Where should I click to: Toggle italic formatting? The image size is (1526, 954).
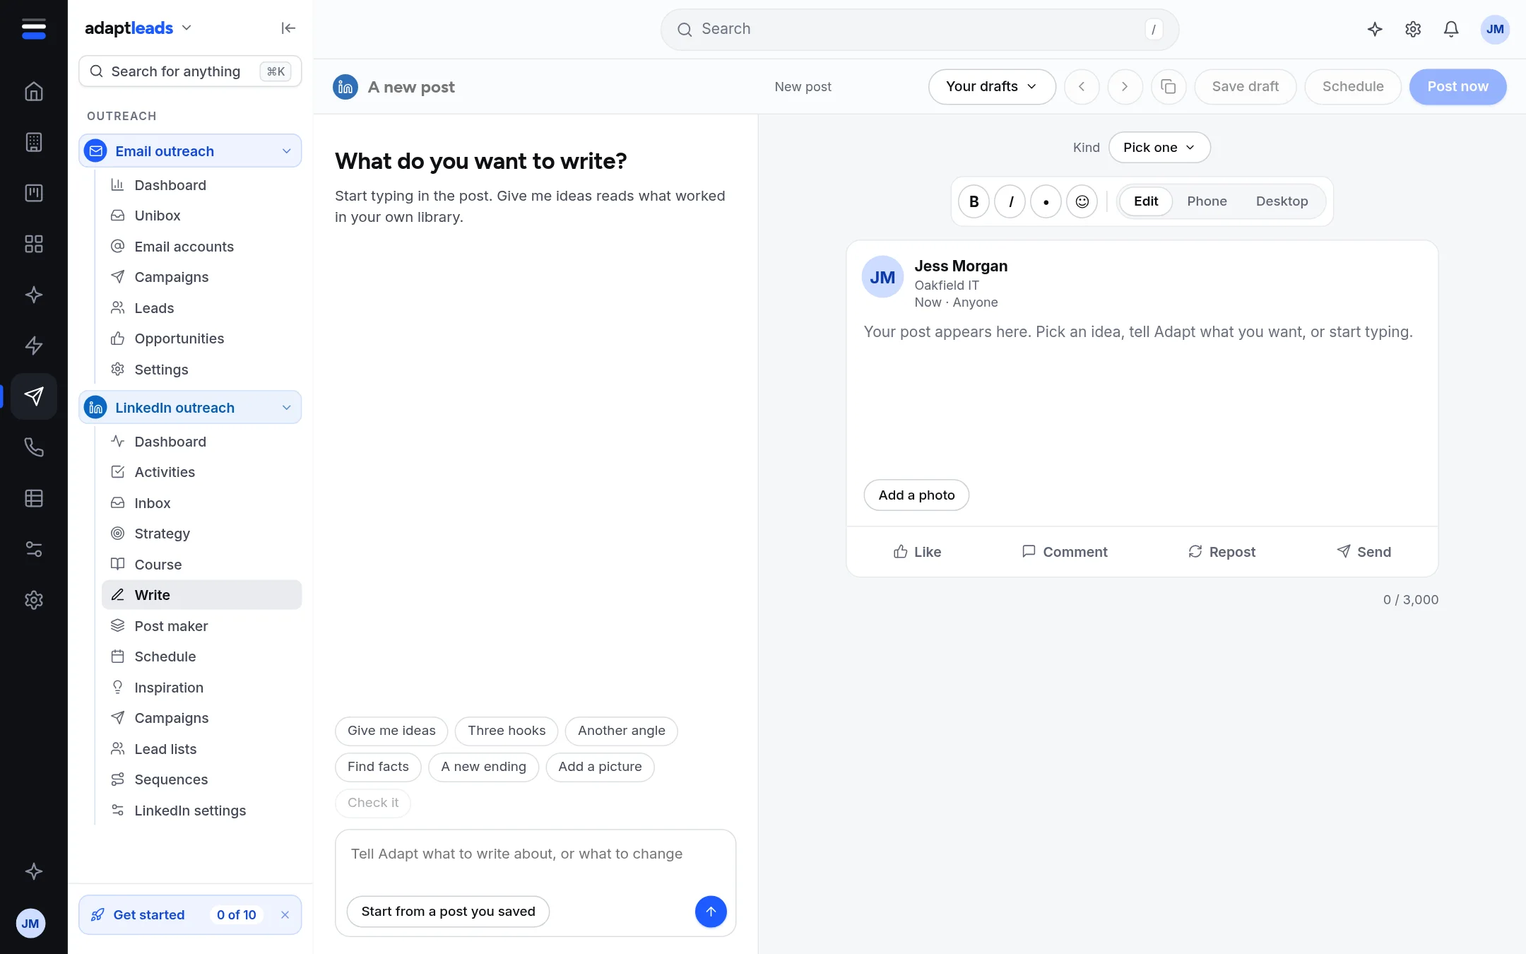[x=1010, y=202]
